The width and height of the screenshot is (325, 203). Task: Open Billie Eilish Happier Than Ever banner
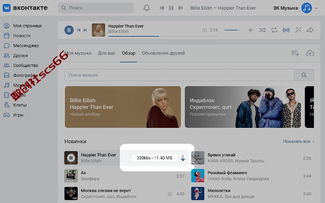point(123,107)
